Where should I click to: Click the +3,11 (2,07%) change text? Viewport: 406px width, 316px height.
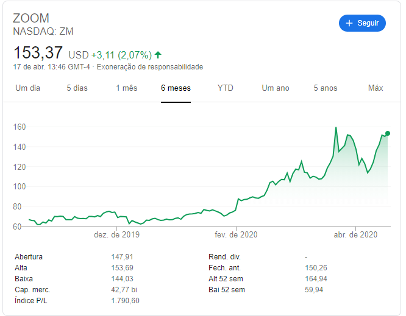click(122, 55)
